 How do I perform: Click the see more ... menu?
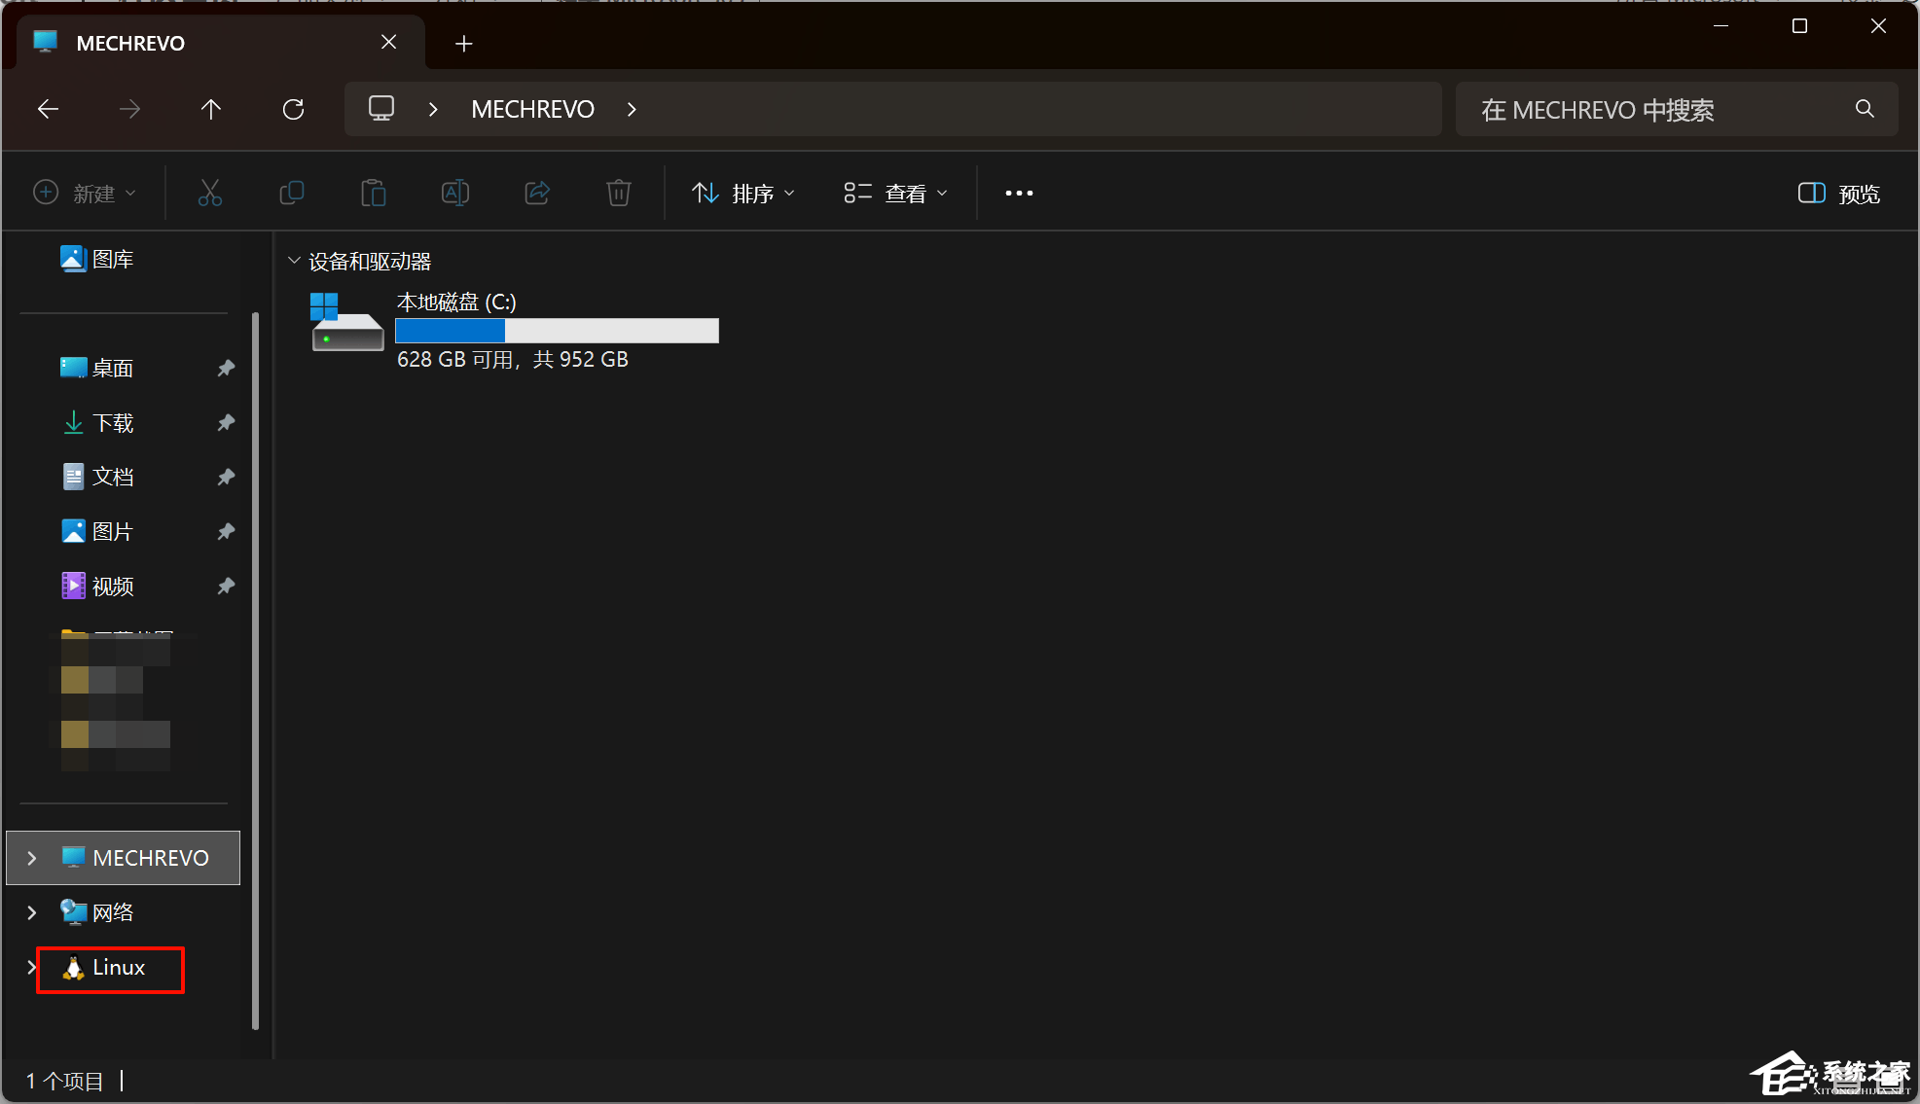click(1018, 193)
